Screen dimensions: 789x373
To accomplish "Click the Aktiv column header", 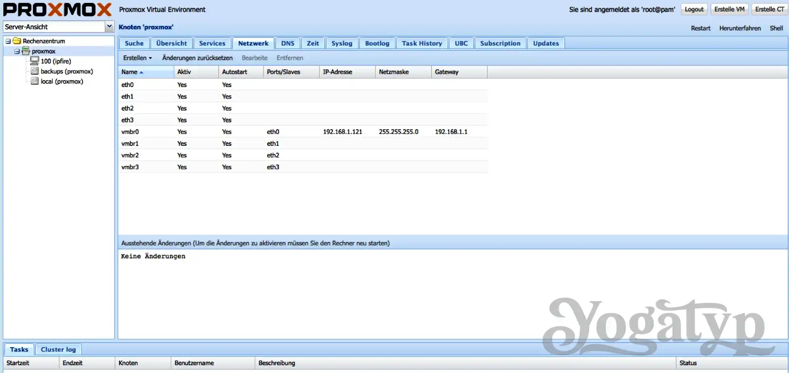I will click(196, 72).
